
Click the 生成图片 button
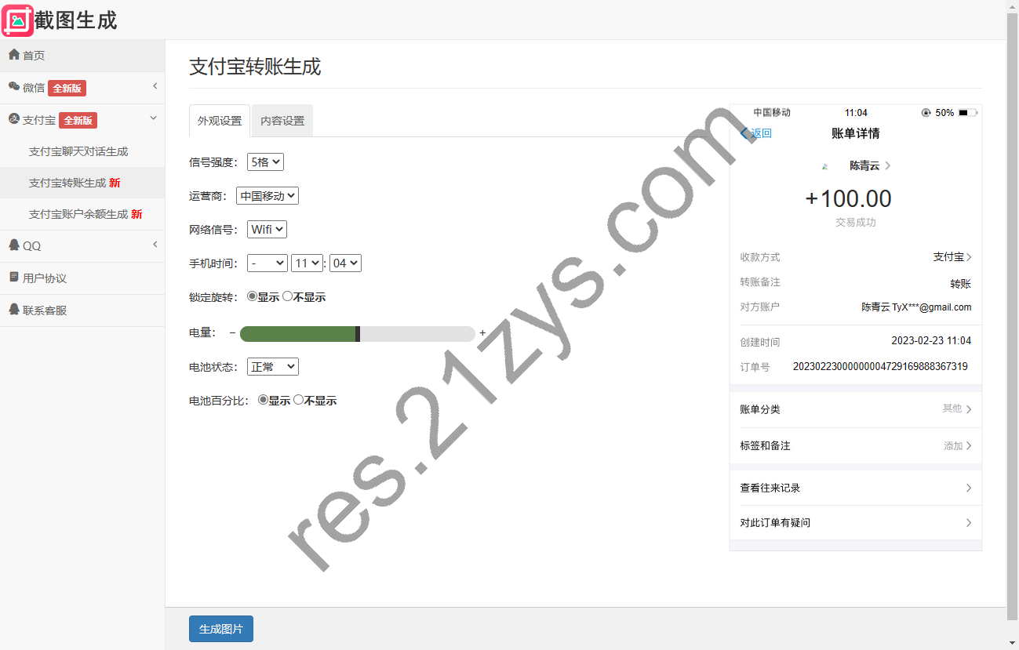pyautogui.click(x=221, y=629)
